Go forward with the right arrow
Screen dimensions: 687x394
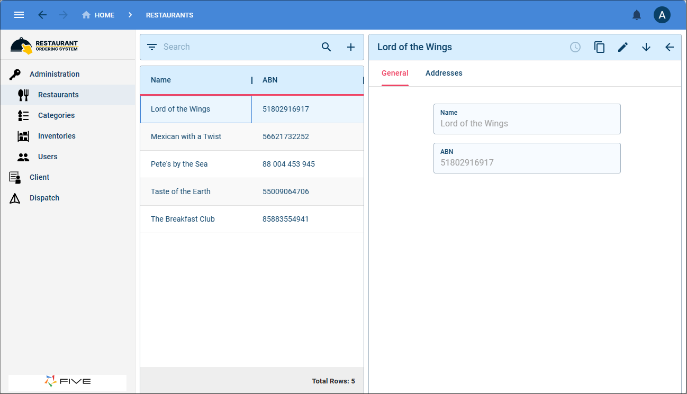tap(64, 15)
